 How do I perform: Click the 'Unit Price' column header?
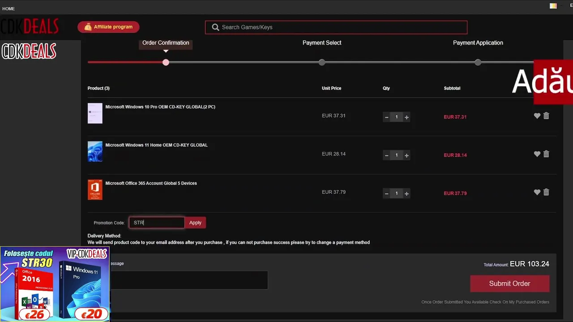tap(331, 88)
